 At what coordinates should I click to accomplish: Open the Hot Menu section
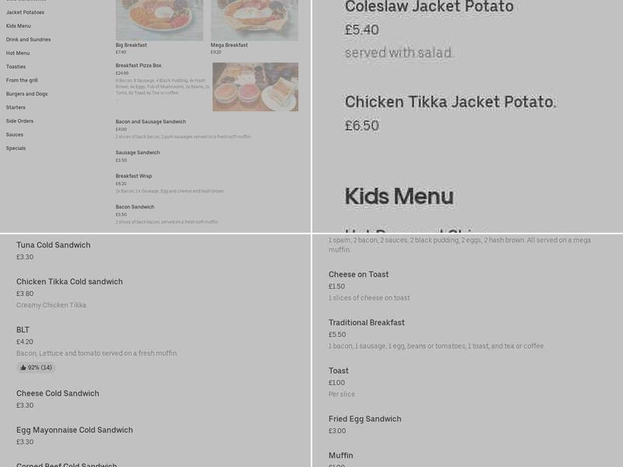click(18, 53)
